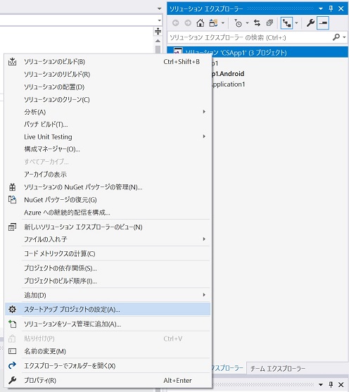Click the pin icon of Solution Explorer panel
The width and height of the screenshot is (349, 392).
(x=331, y=8)
